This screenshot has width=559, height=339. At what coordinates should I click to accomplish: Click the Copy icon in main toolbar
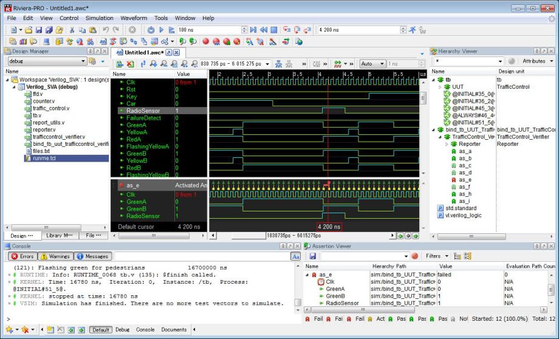82,30
